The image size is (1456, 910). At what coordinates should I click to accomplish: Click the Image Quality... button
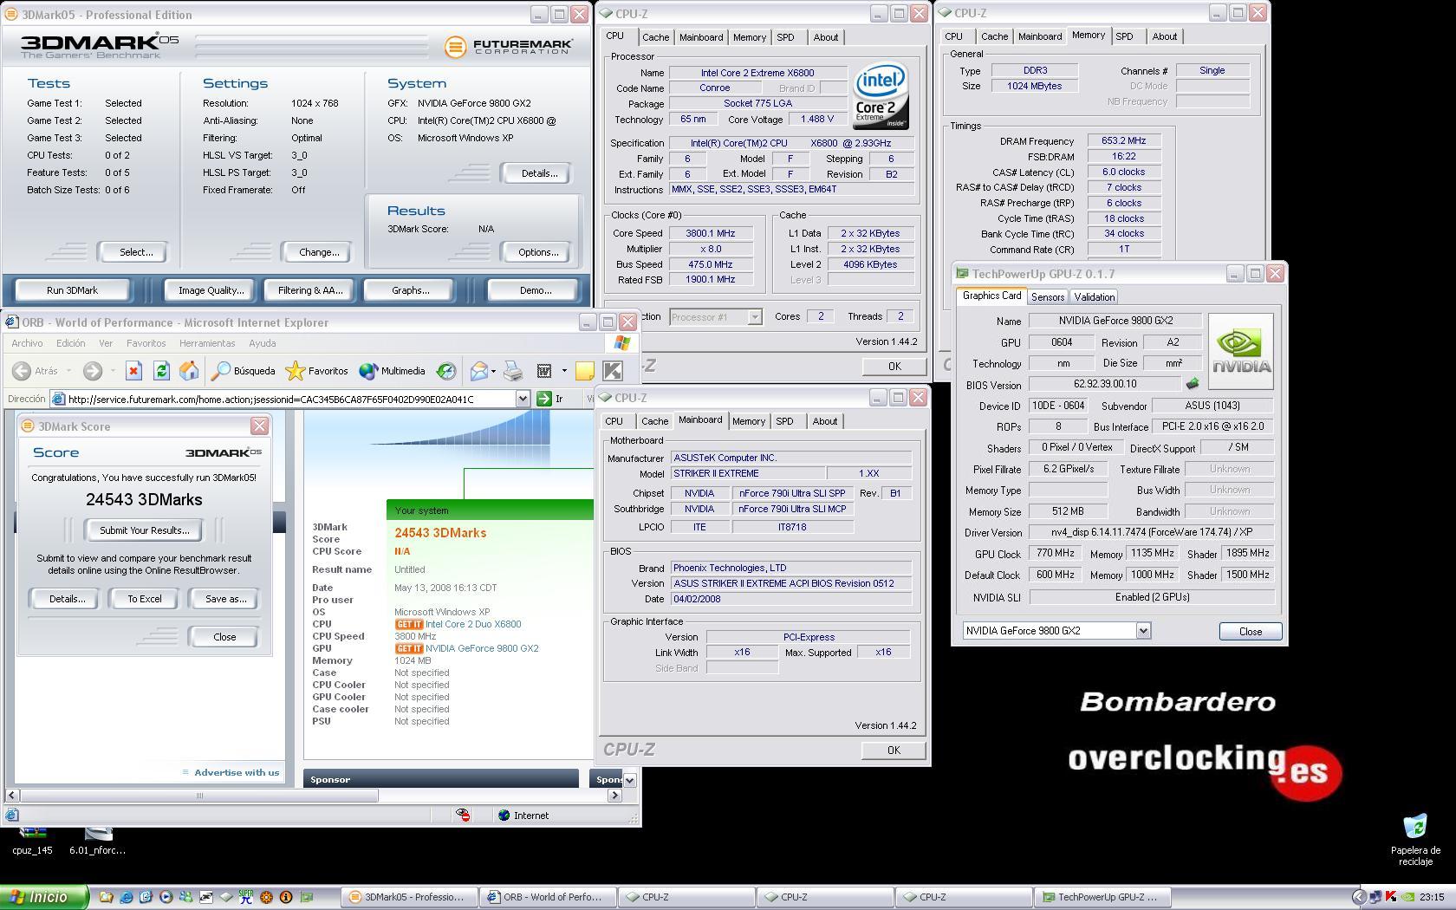(211, 290)
